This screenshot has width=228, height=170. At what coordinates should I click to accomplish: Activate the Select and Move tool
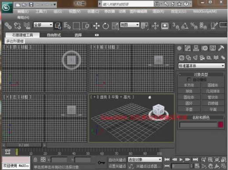[x=96, y=26]
